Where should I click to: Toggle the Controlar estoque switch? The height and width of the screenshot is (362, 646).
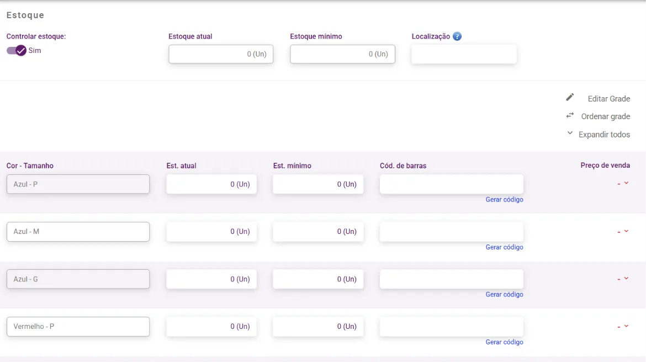coord(17,51)
